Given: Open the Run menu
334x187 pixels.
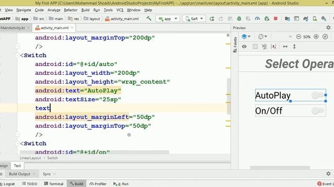Looking at the screenshot, I should [x=97, y=10].
